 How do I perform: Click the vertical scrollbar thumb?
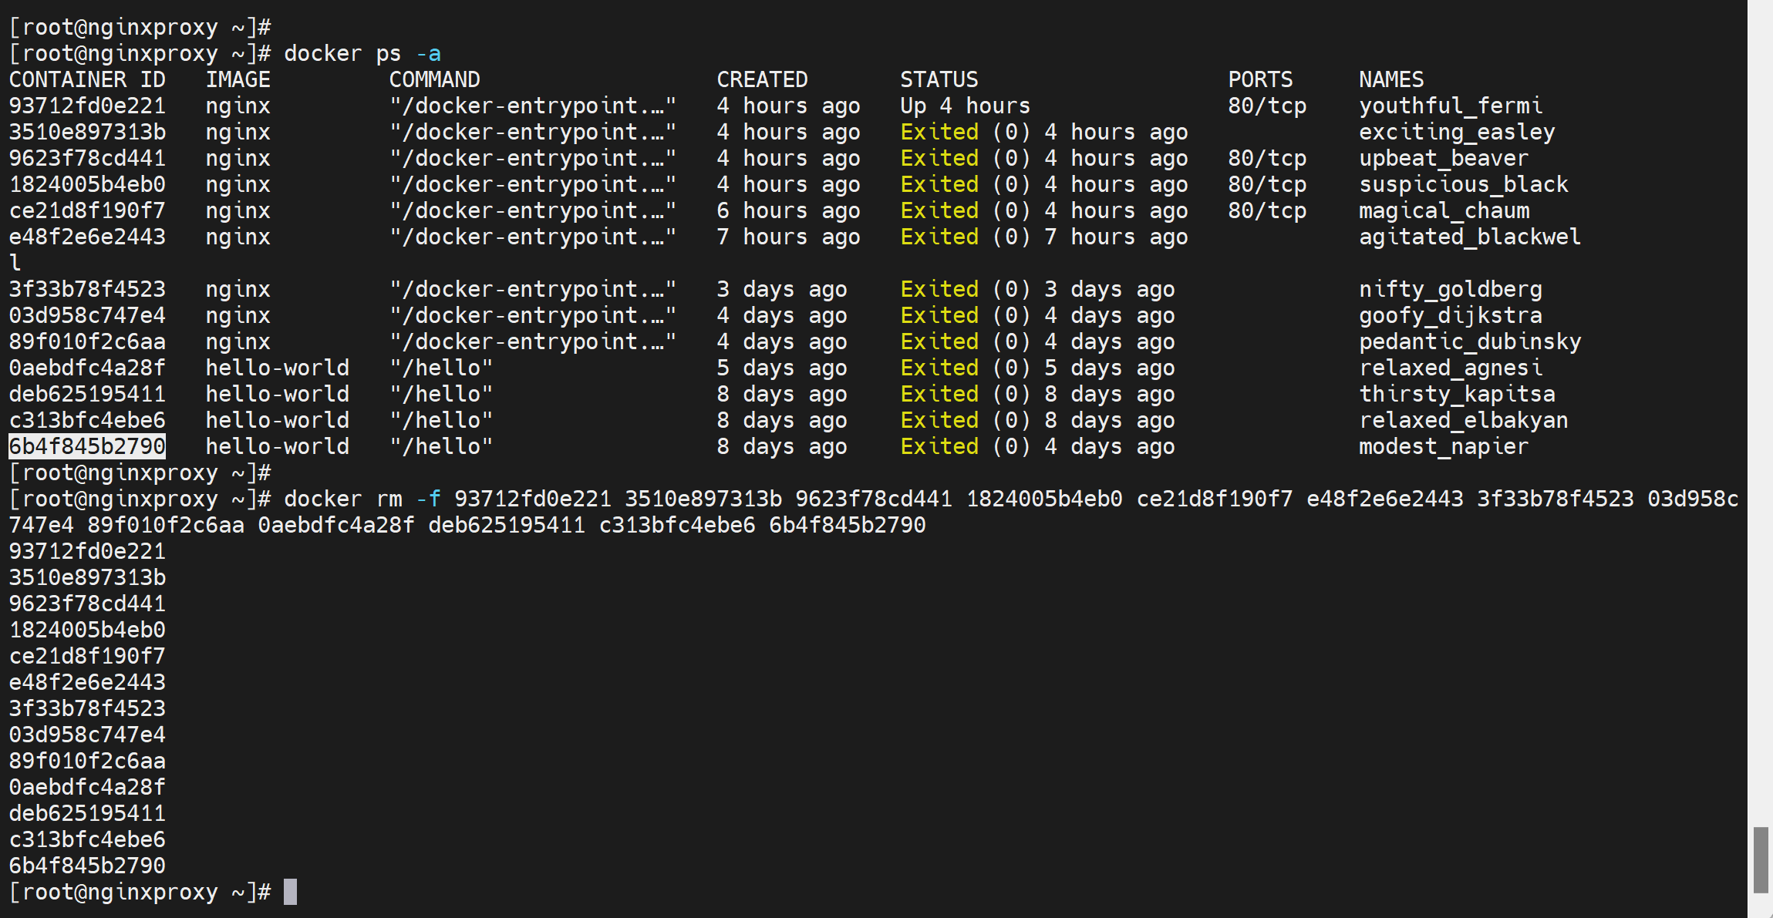(1760, 859)
